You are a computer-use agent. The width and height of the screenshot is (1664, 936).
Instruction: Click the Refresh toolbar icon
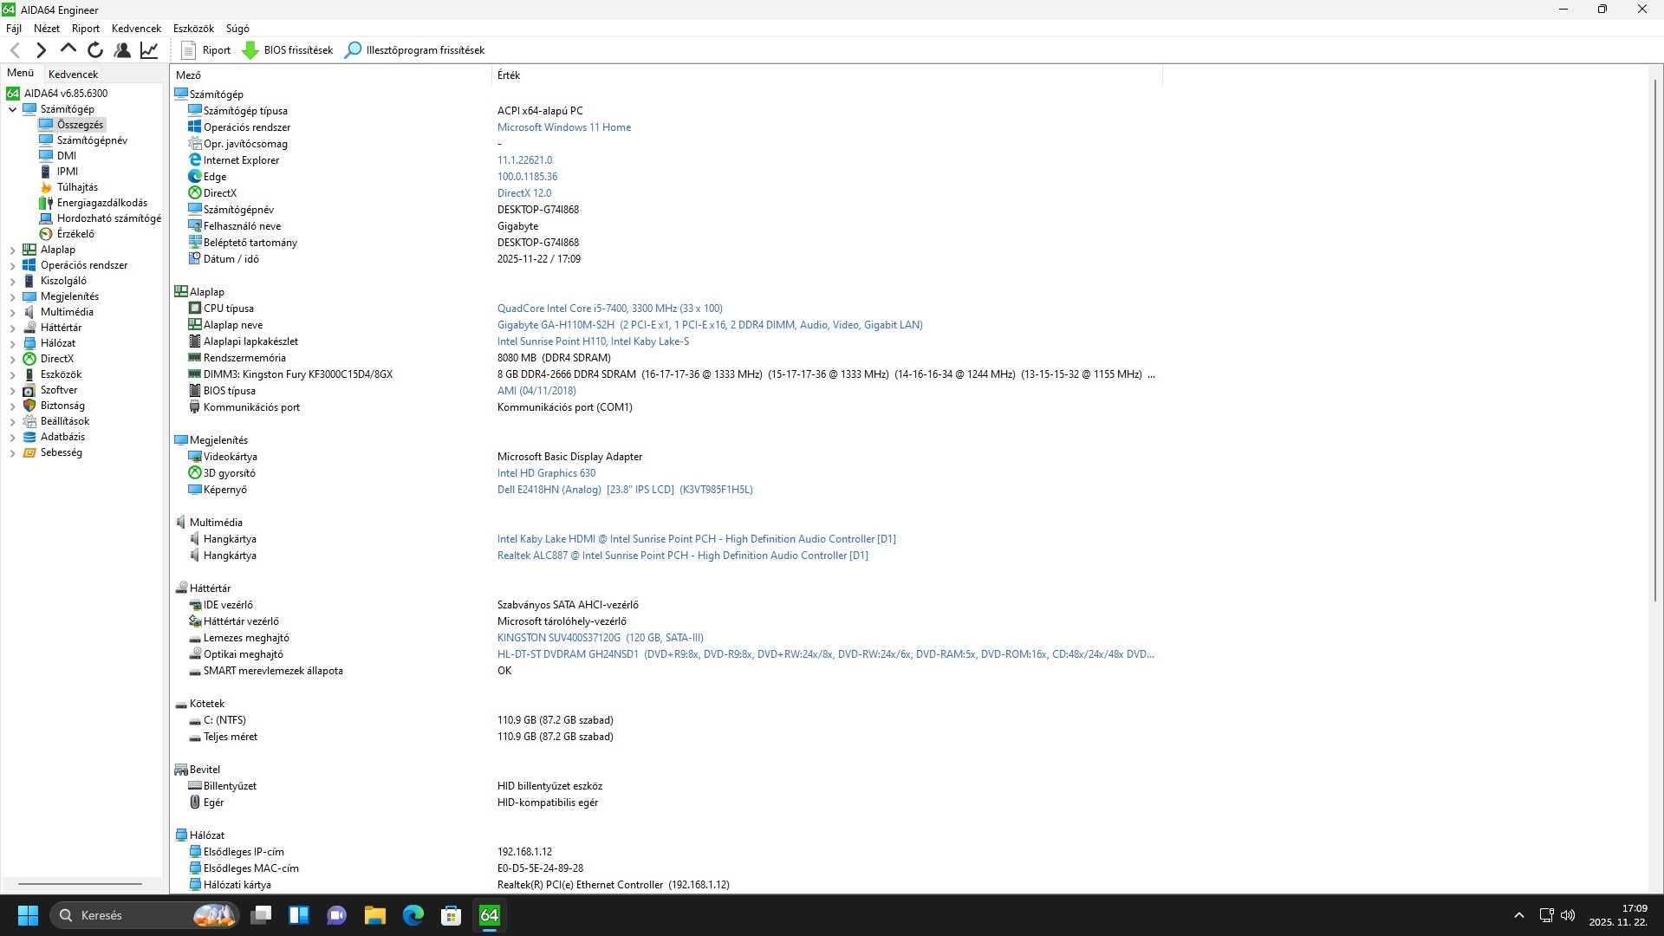[95, 50]
